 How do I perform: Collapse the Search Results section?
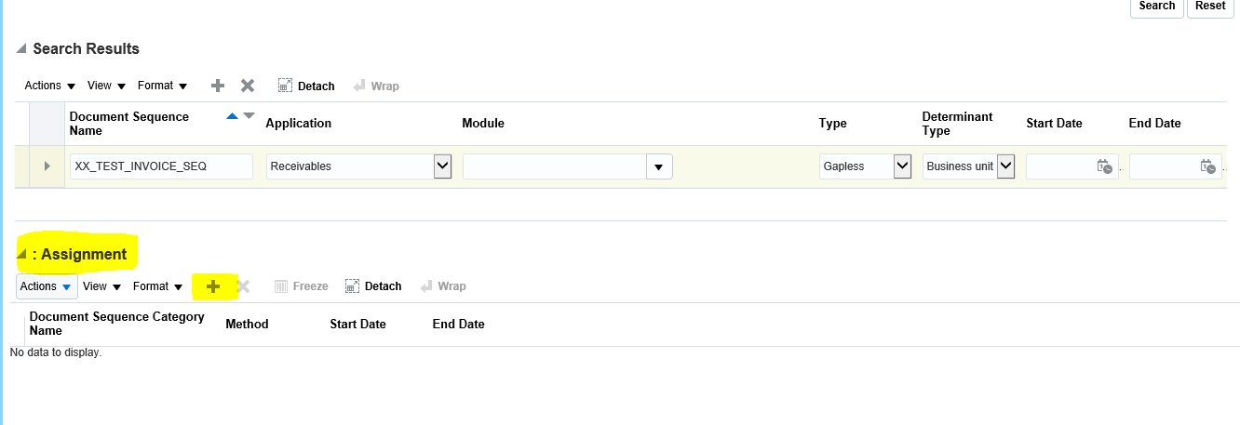coord(21,49)
